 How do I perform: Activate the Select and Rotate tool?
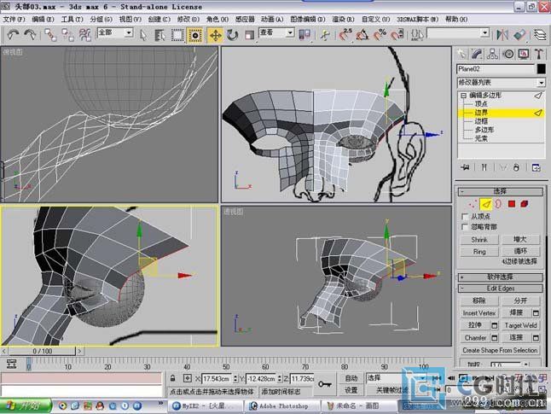pos(232,35)
